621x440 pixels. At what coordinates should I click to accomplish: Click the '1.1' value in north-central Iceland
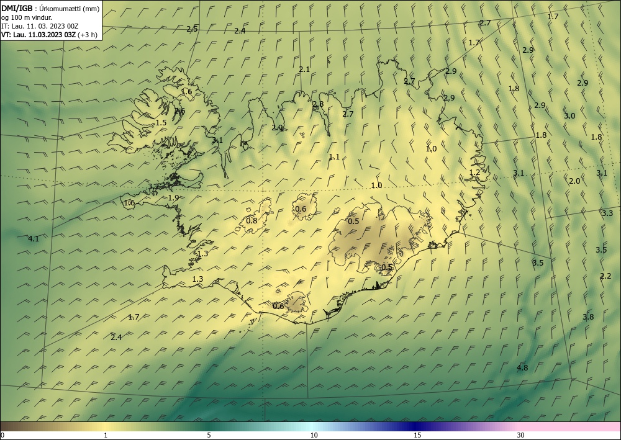[x=334, y=156]
